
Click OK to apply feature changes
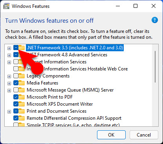[x=111, y=135]
